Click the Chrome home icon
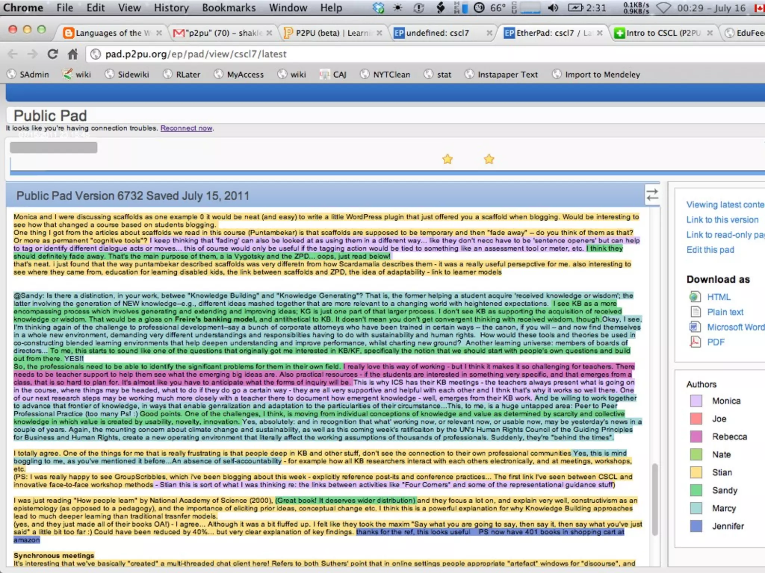The width and height of the screenshot is (765, 573). 73,54
